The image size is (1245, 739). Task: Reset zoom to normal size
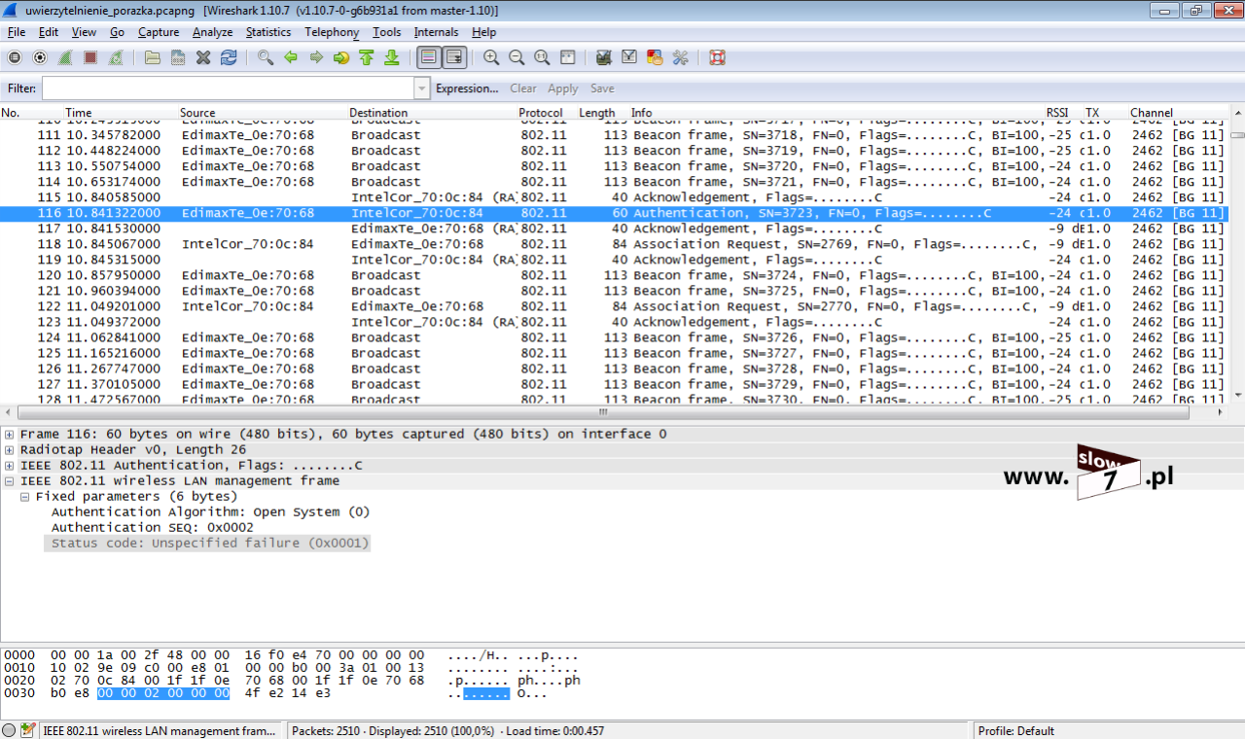[x=542, y=57]
